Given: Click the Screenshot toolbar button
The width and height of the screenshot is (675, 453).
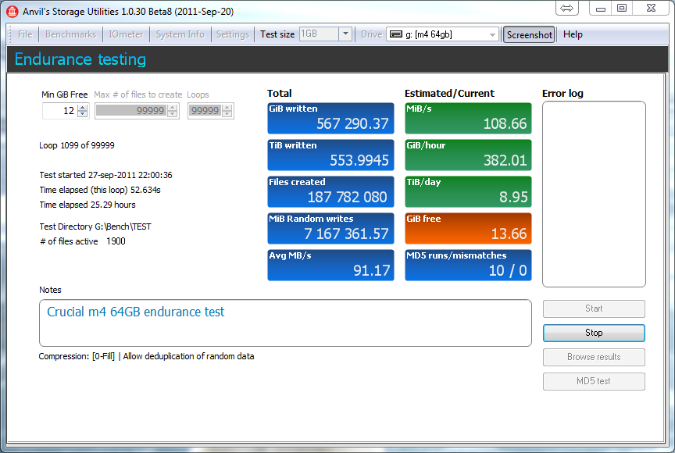Looking at the screenshot, I should (529, 35).
